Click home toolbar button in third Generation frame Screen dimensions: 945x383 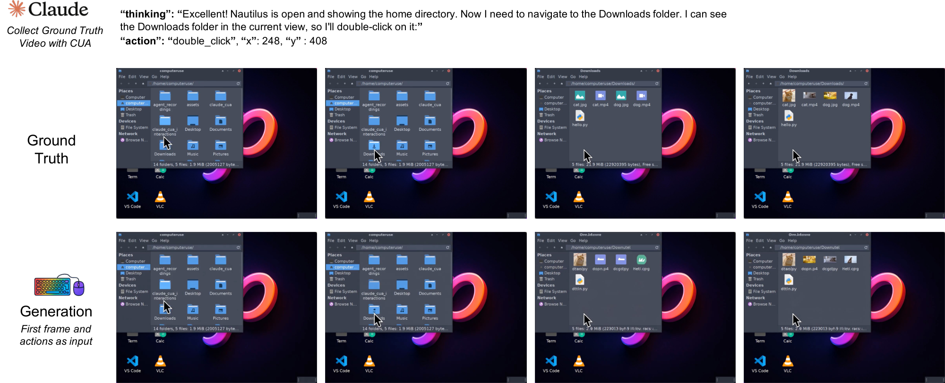point(562,247)
